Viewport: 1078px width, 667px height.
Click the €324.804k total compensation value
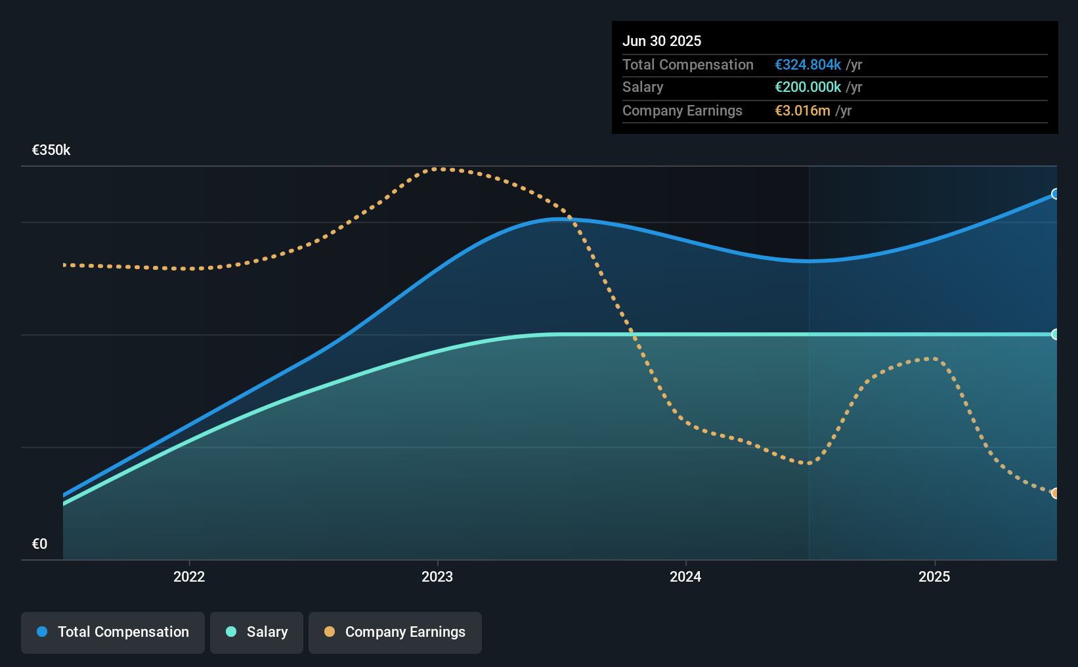tap(808, 64)
